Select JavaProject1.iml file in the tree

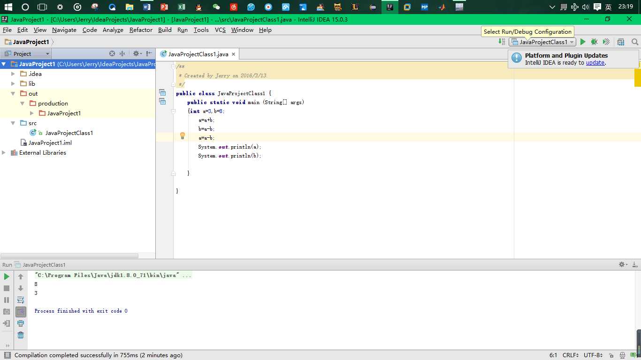point(50,143)
